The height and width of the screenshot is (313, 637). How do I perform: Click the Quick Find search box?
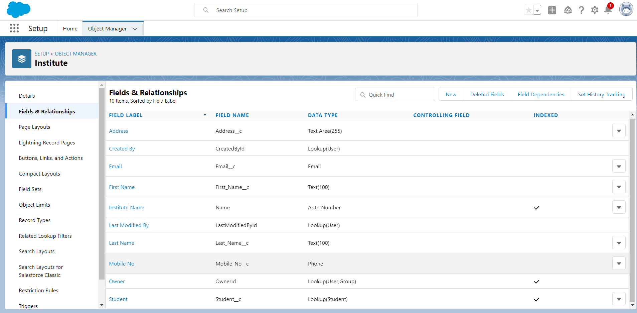(x=395, y=95)
